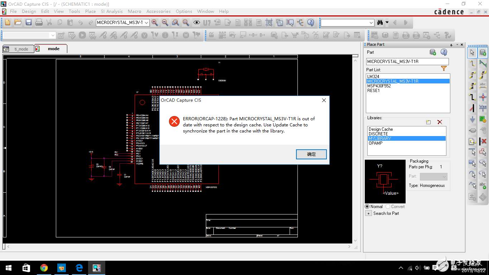Expand the Search for Part section
Screen dimensions: 489x275
pyautogui.click(x=369, y=213)
